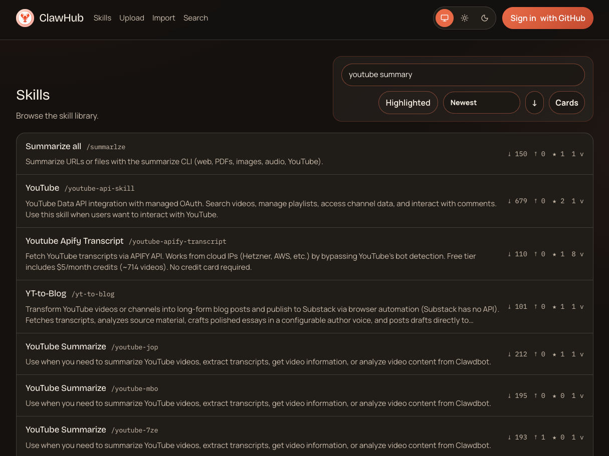Focus the youtube summary search field

click(x=463, y=75)
